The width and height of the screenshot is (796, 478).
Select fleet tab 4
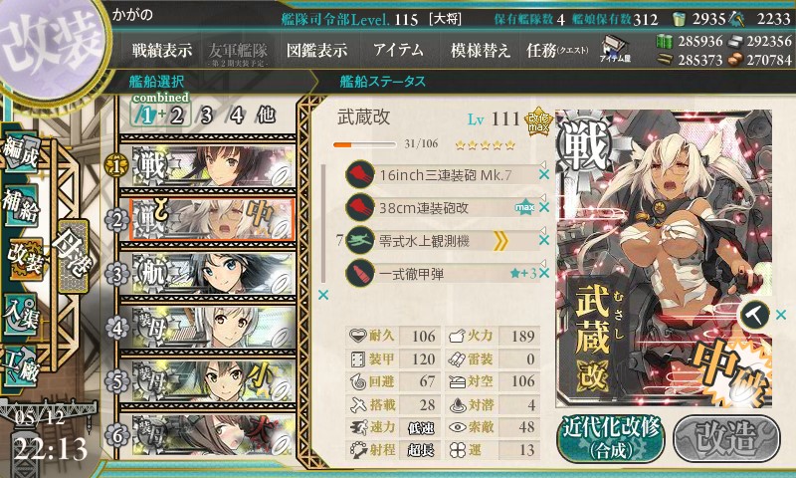[x=237, y=116]
